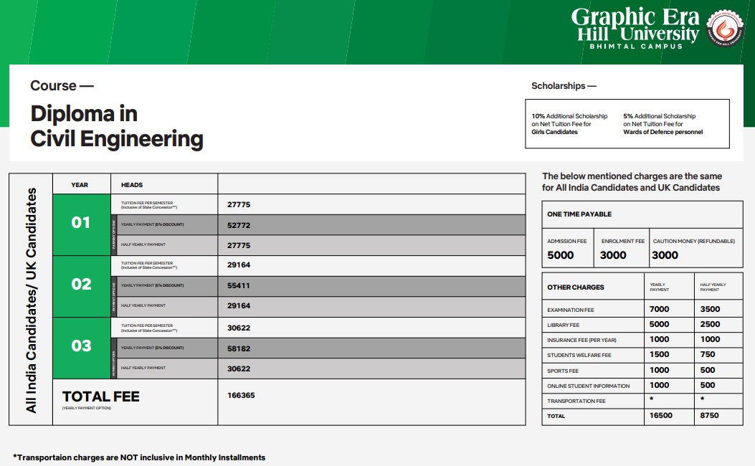Click the transportation charges footnote

coord(139,457)
